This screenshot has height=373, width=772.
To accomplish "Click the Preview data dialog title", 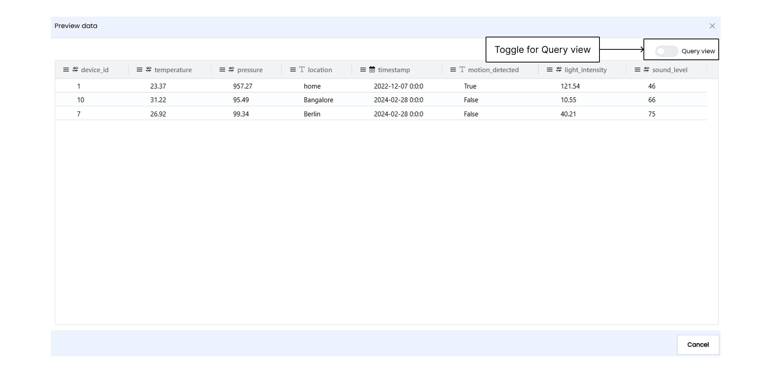I will click(x=76, y=26).
